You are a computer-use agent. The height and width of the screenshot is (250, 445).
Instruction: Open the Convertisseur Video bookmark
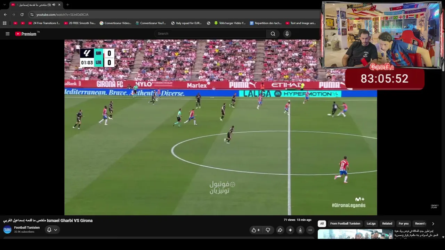pos(115,23)
